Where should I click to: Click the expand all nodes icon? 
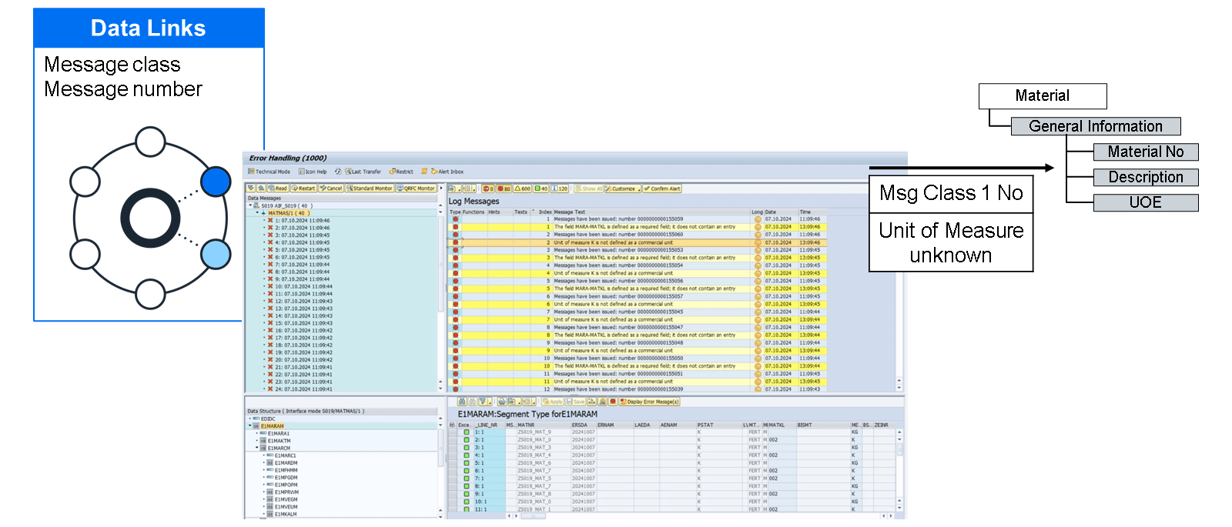(250, 188)
